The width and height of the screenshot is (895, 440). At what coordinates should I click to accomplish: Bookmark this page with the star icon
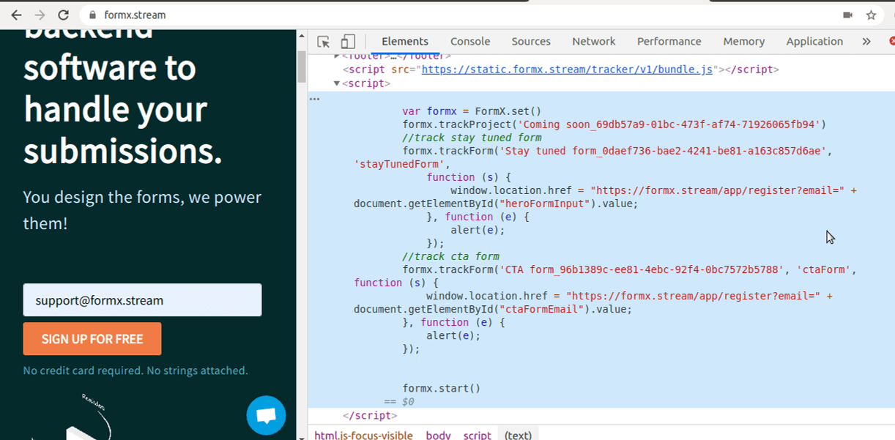tap(871, 15)
